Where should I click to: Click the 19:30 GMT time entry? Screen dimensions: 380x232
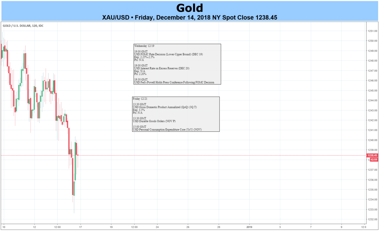[141, 80]
